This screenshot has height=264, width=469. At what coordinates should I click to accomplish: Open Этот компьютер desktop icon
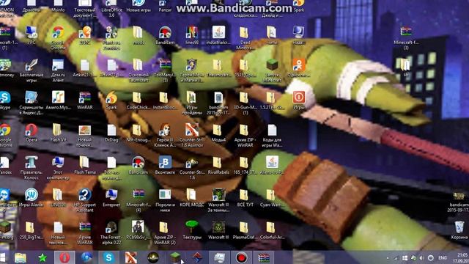[58, 168]
